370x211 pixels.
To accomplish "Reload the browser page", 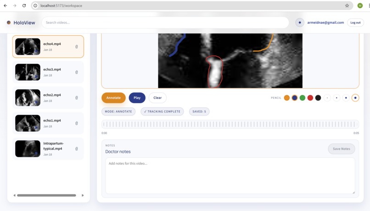I will click(x=24, y=6).
